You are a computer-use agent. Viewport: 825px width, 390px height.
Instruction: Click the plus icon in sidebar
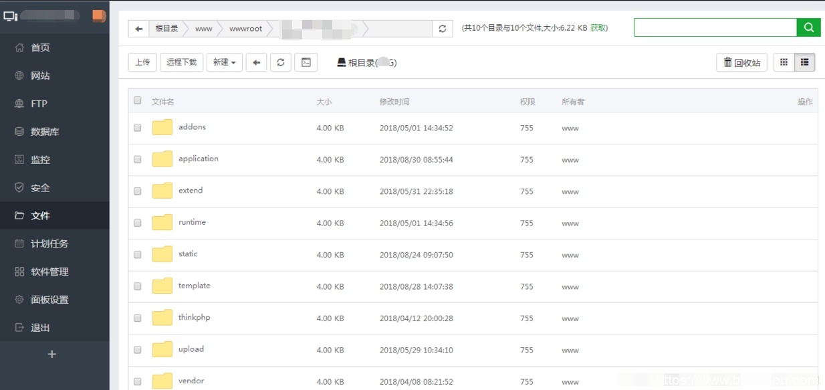coord(52,354)
